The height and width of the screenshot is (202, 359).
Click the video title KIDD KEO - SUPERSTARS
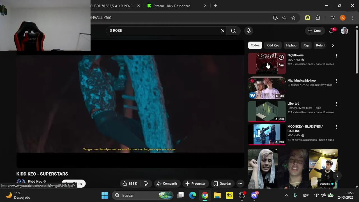coord(42,174)
